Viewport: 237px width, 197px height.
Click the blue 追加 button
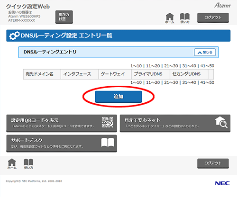(x=118, y=97)
